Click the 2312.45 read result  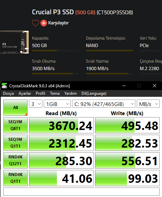pos(61,143)
